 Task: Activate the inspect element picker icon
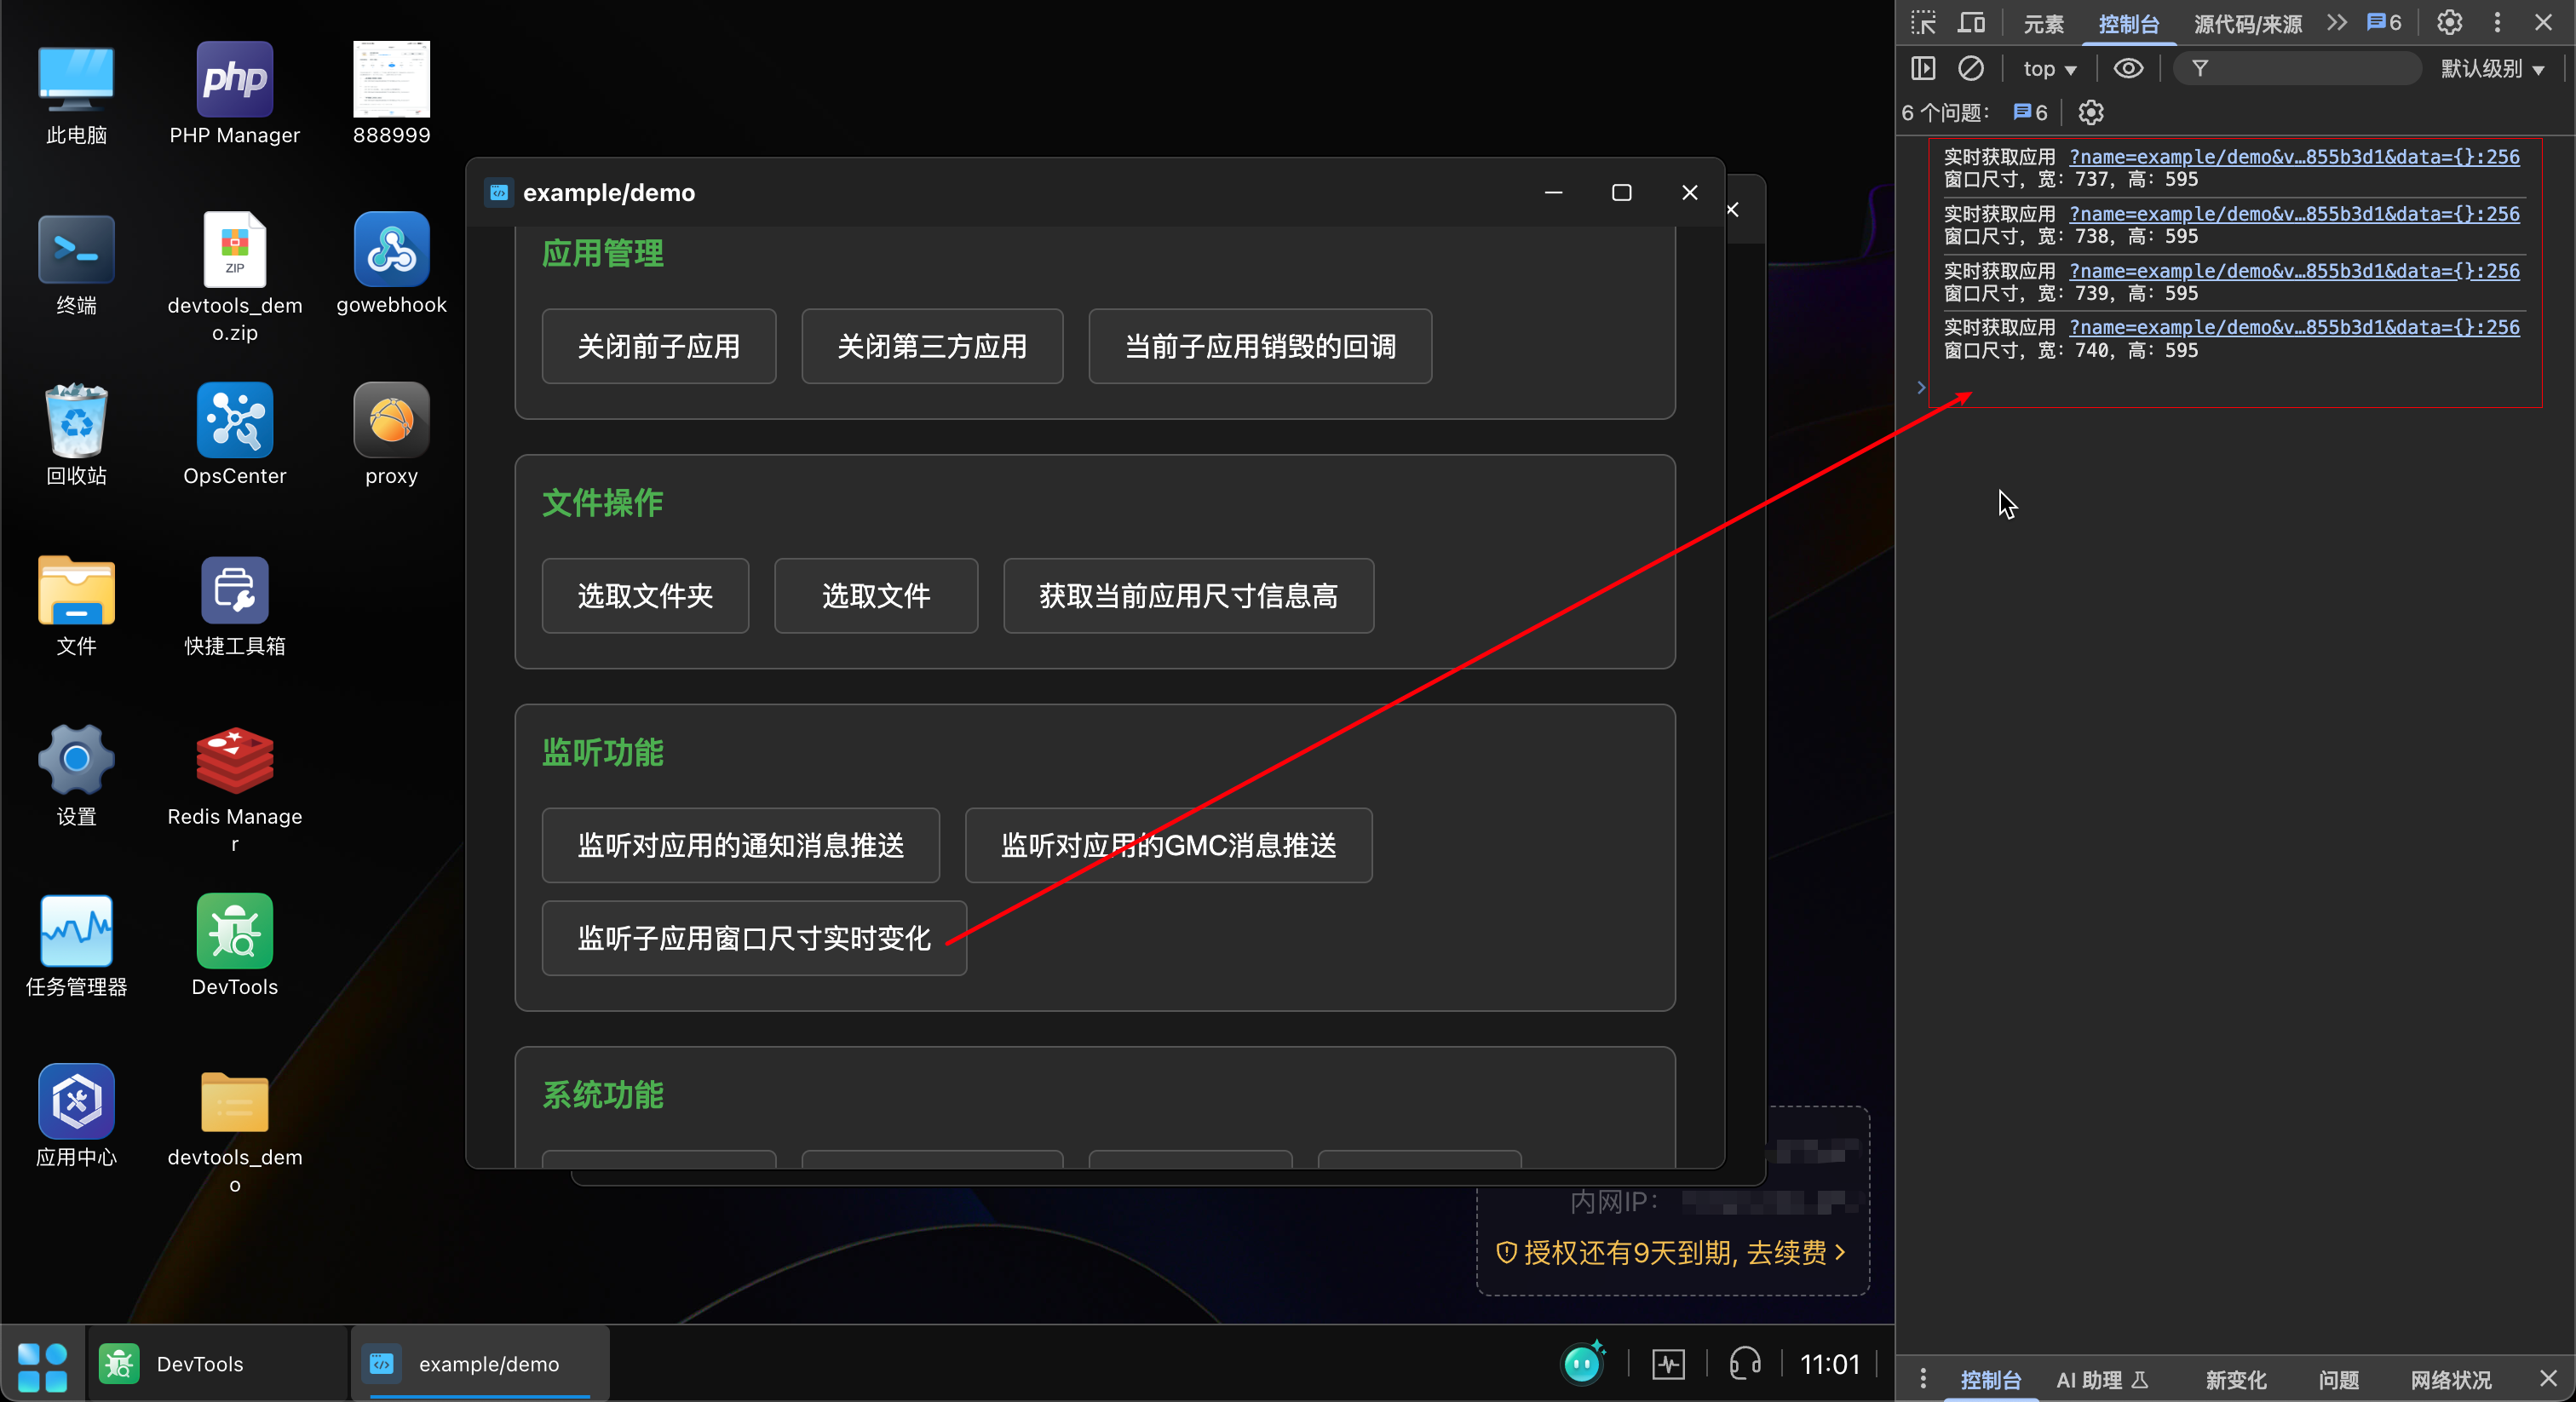click(1923, 23)
